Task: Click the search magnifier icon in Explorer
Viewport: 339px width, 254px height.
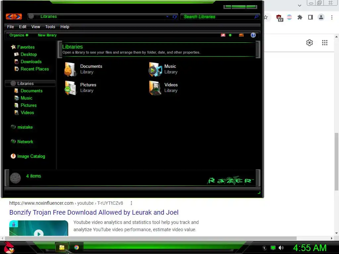Action: point(256,17)
